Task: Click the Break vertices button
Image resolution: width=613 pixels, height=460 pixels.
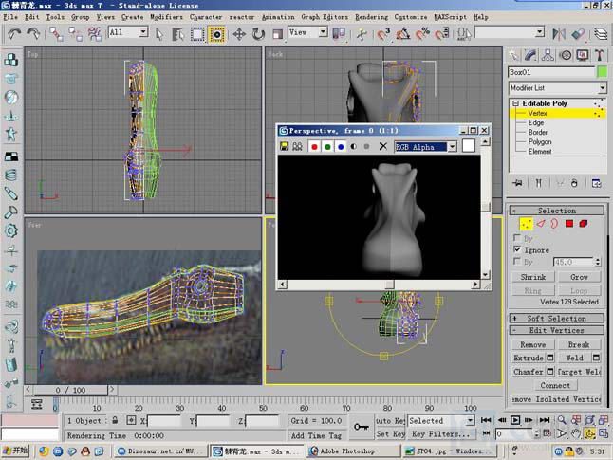Action: click(579, 344)
